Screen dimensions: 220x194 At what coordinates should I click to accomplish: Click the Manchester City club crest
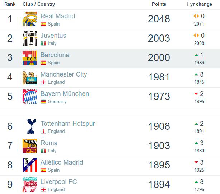click(x=30, y=77)
